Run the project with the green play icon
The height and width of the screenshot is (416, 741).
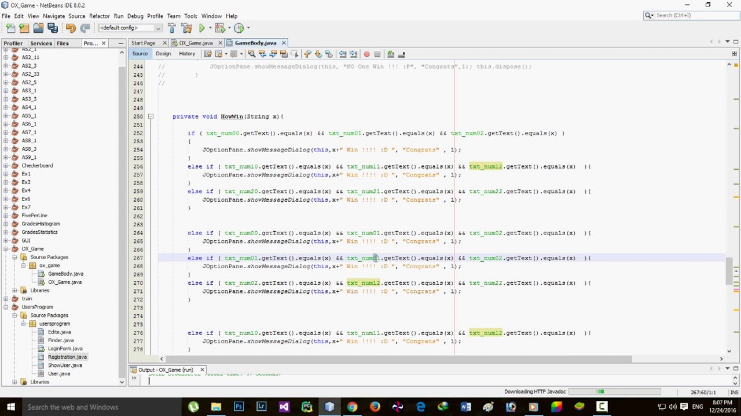[x=202, y=28]
